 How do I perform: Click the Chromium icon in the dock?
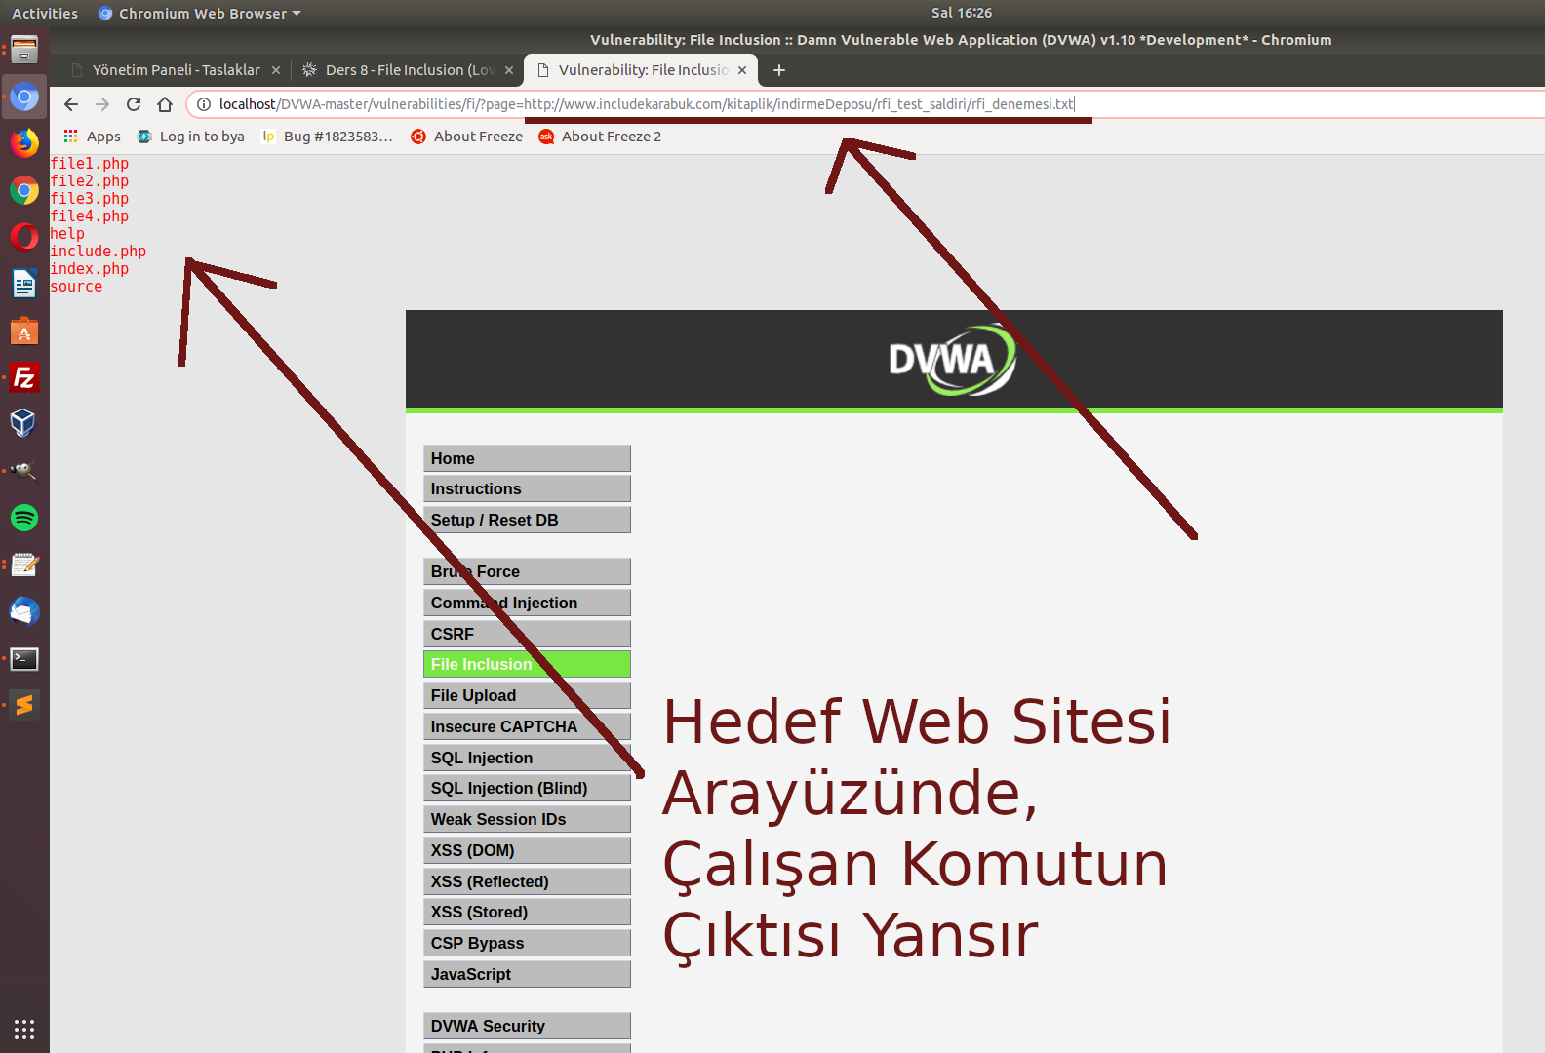[x=24, y=97]
